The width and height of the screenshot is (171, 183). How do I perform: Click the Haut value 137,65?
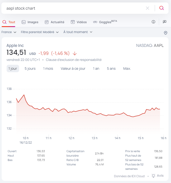[x=41, y=155]
